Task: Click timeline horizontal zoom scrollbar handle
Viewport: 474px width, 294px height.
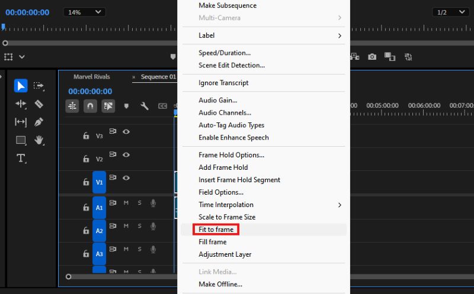Action: point(68,276)
